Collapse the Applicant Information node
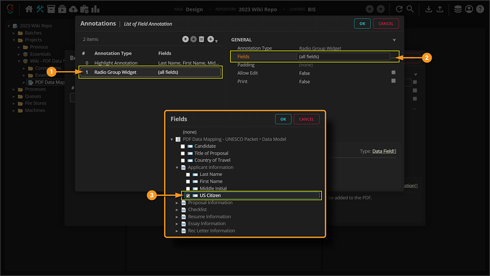The height and width of the screenshot is (276, 490). pyautogui.click(x=177, y=168)
